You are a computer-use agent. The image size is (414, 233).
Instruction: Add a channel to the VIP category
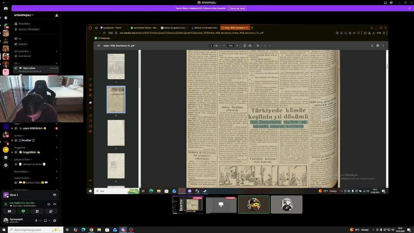tap(57, 63)
